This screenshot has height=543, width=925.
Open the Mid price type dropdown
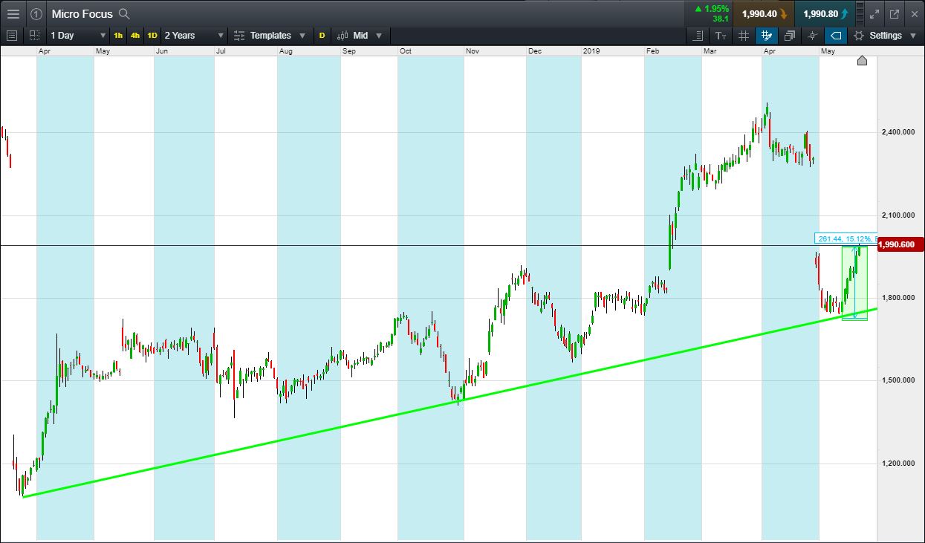(x=360, y=35)
